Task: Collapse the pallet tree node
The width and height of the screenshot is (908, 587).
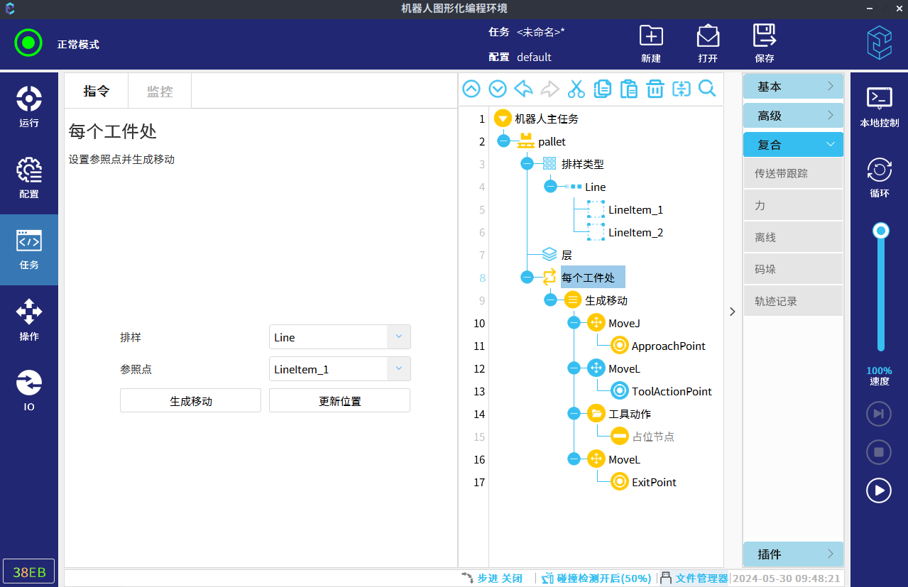Action: (503, 141)
